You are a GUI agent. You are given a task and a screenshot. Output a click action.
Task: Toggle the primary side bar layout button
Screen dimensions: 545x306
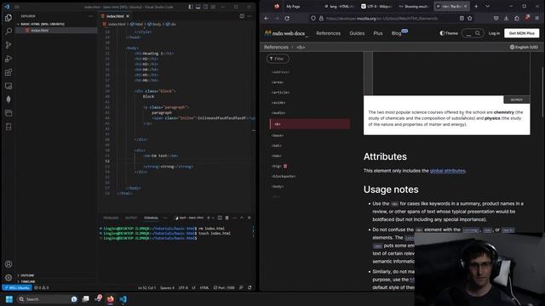tap(191, 7)
